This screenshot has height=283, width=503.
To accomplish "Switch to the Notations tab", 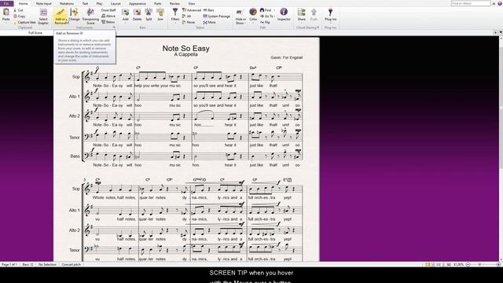I will tap(66, 3).
